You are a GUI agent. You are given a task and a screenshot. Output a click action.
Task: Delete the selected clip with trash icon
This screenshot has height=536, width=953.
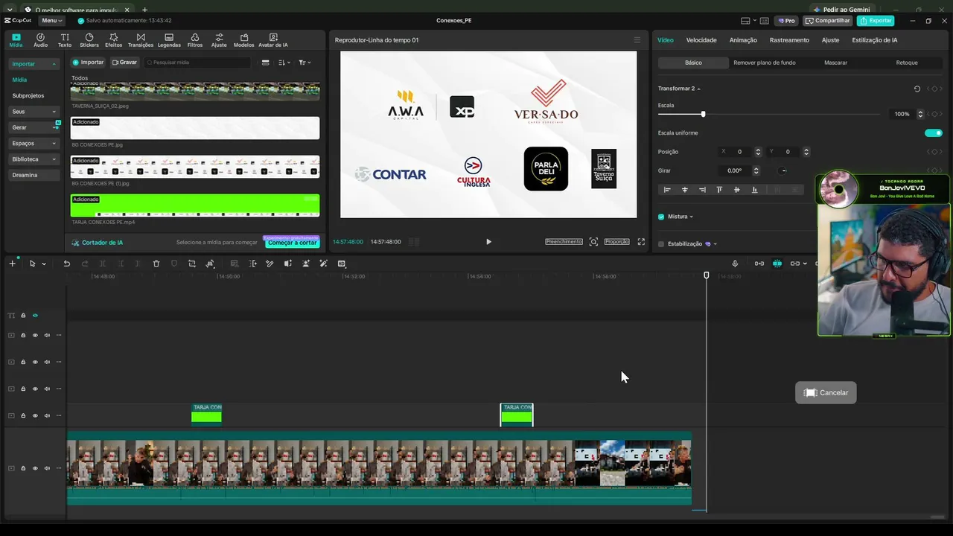pyautogui.click(x=156, y=264)
